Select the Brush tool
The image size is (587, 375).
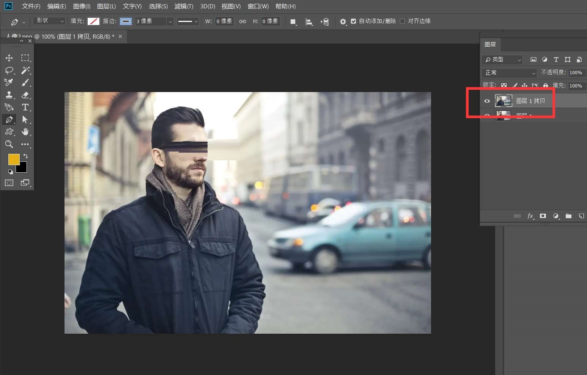click(25, 83)
